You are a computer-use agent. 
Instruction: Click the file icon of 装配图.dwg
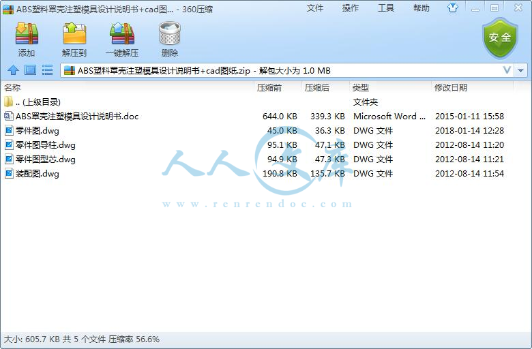tap(9, 174)
